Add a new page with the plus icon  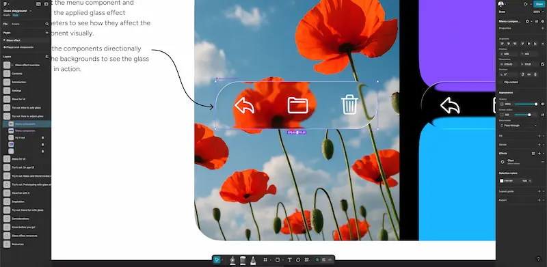(x=46, y=33)
